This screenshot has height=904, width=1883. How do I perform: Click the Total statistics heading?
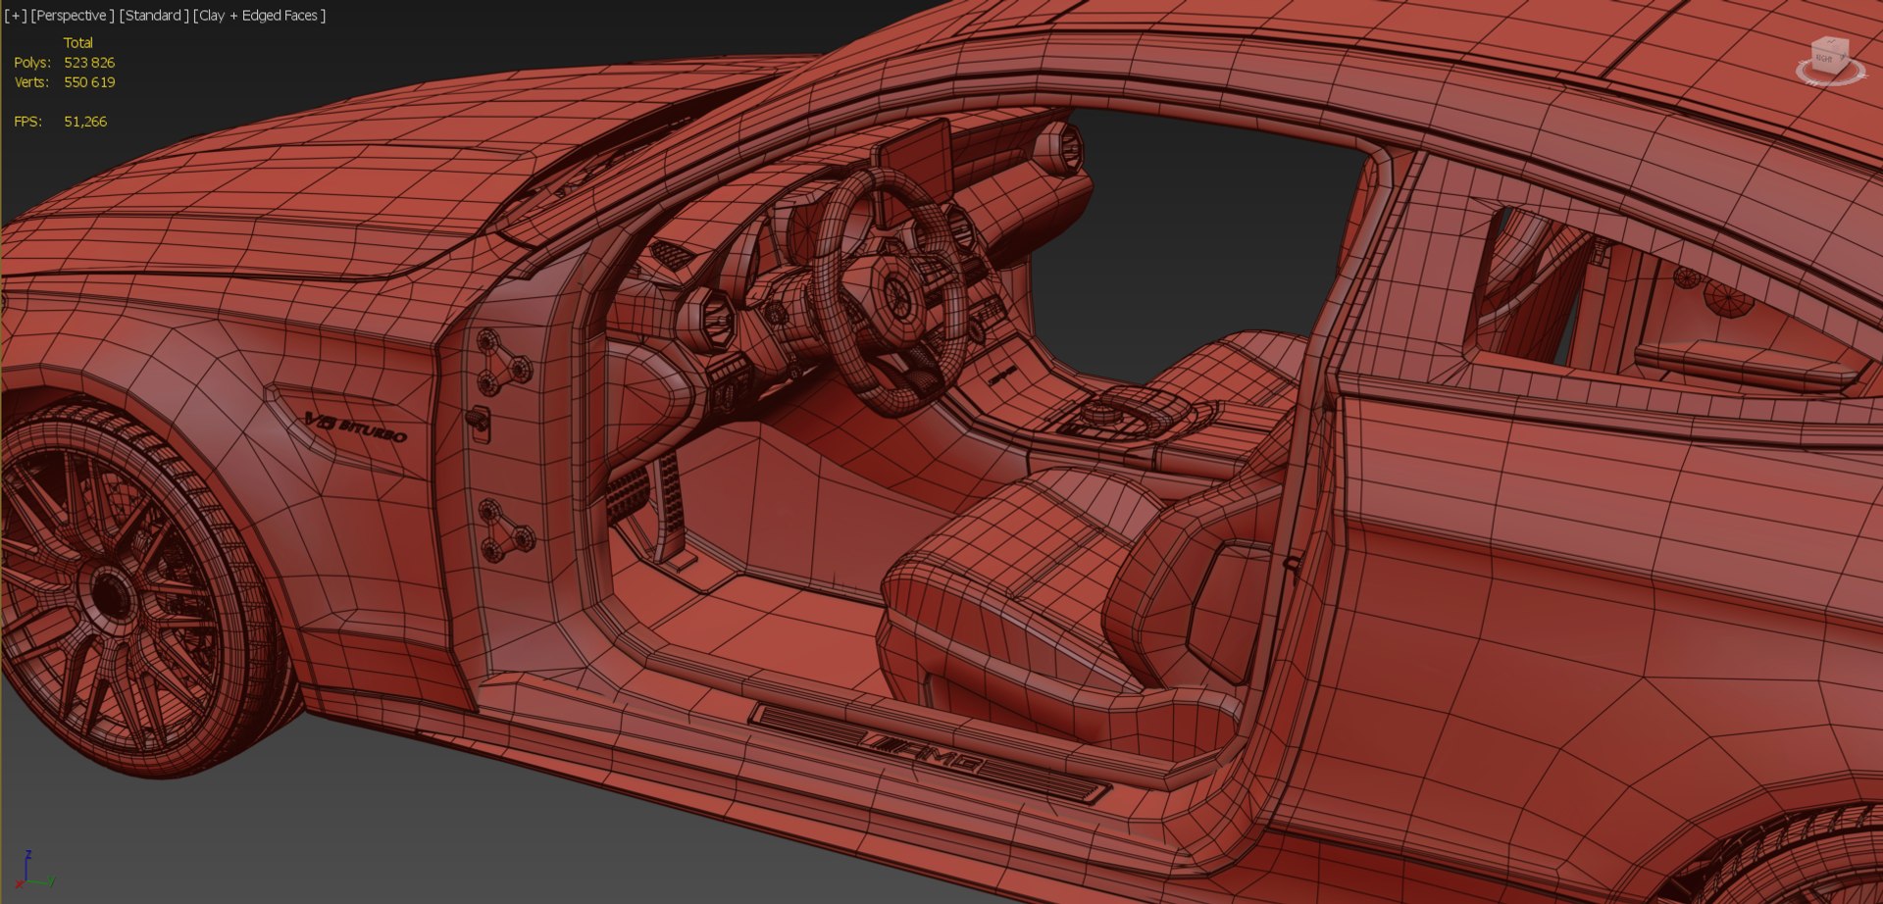(78, 43)
